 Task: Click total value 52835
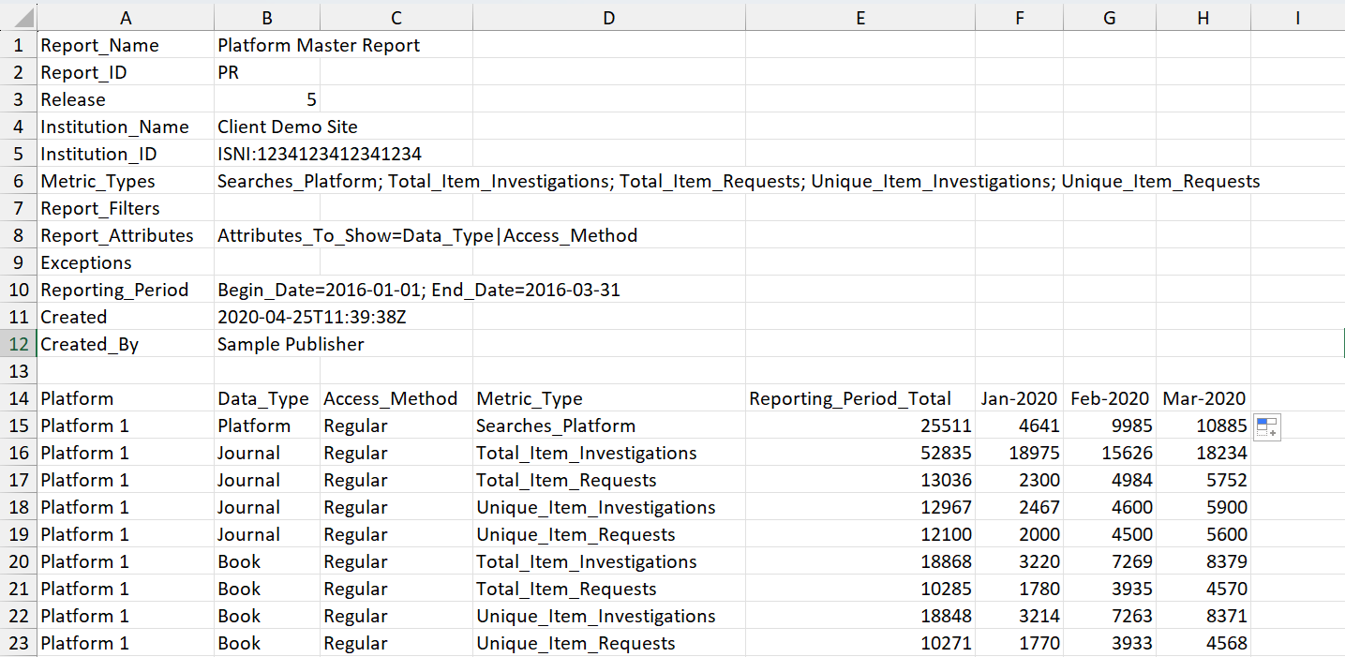click(x=860, y=453)
